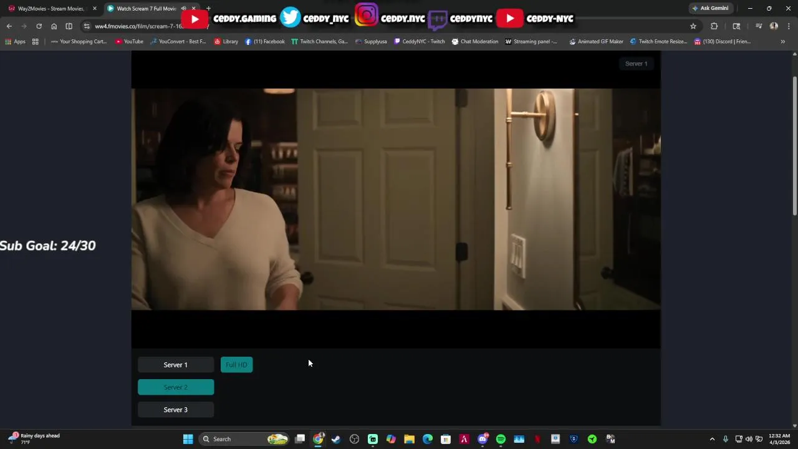
Task: Open the browser home page
Action: pos(54,26)
